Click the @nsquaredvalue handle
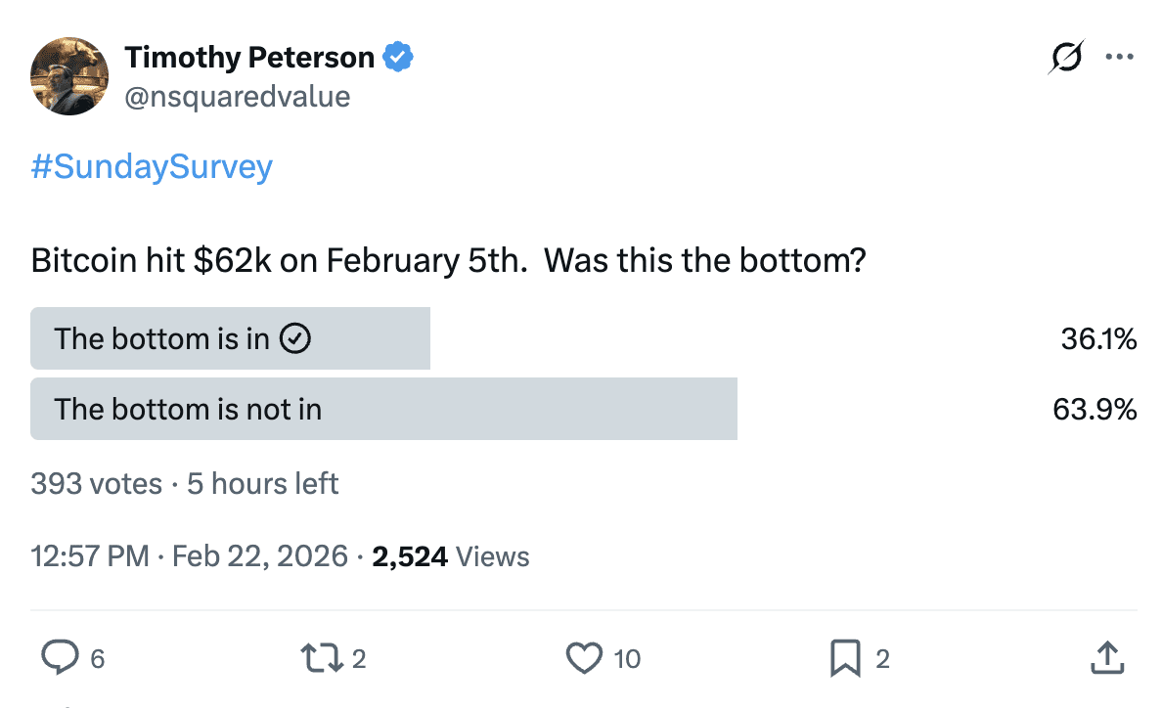Screen dimensions: 1162x708 click(238, 97)
